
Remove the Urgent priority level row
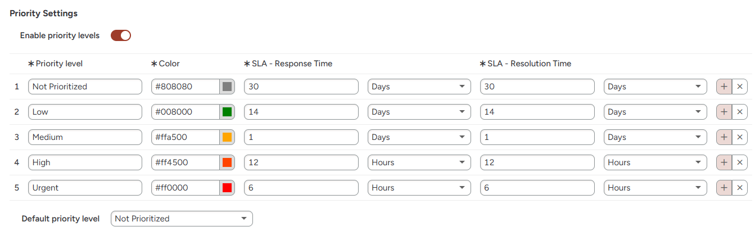coord(740,188)
